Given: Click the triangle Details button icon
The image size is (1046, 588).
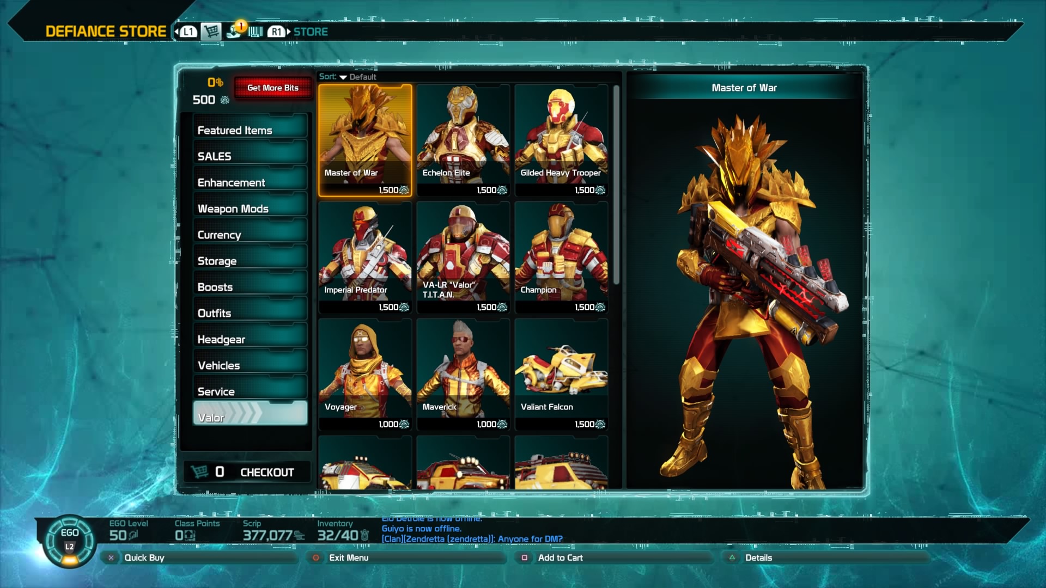Looking at the screenshot, I should tap(732, 558).
